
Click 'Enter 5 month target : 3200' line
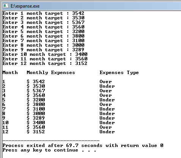[43, 32]
